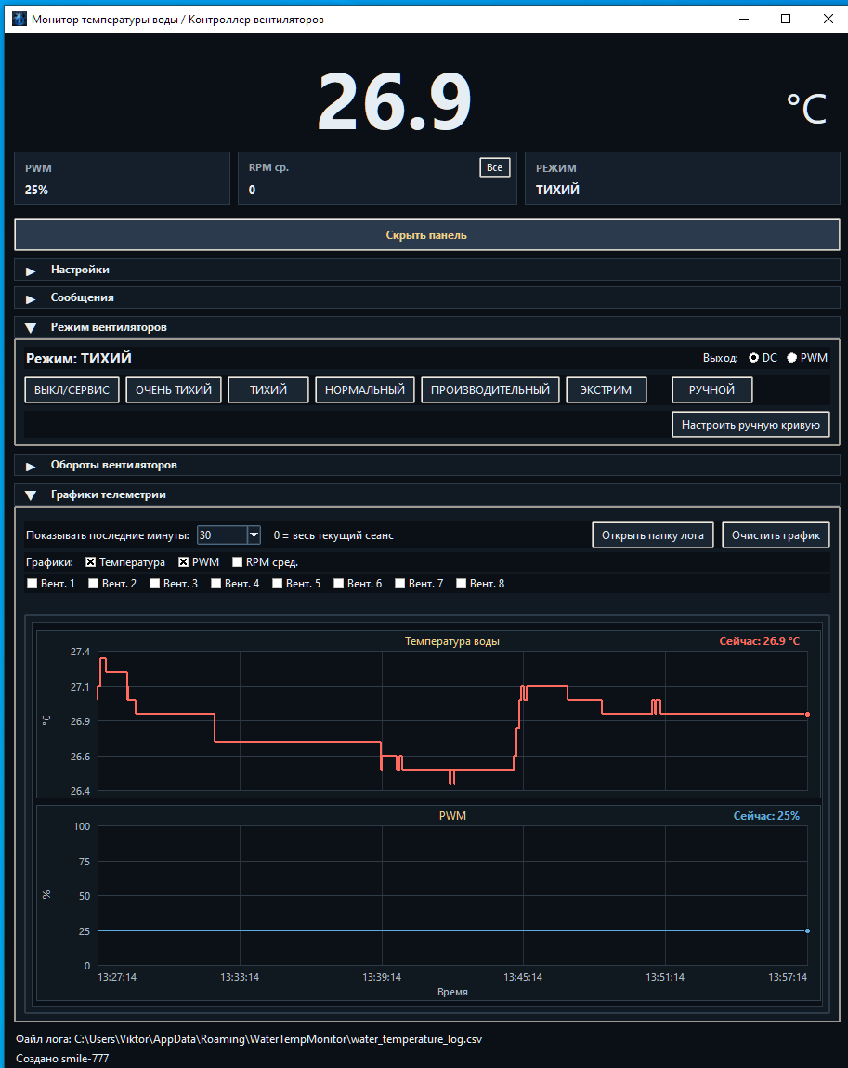Expand the Обороты вентиляторов section
Screen dimensions: 848x1068
[x=426, y=465]
